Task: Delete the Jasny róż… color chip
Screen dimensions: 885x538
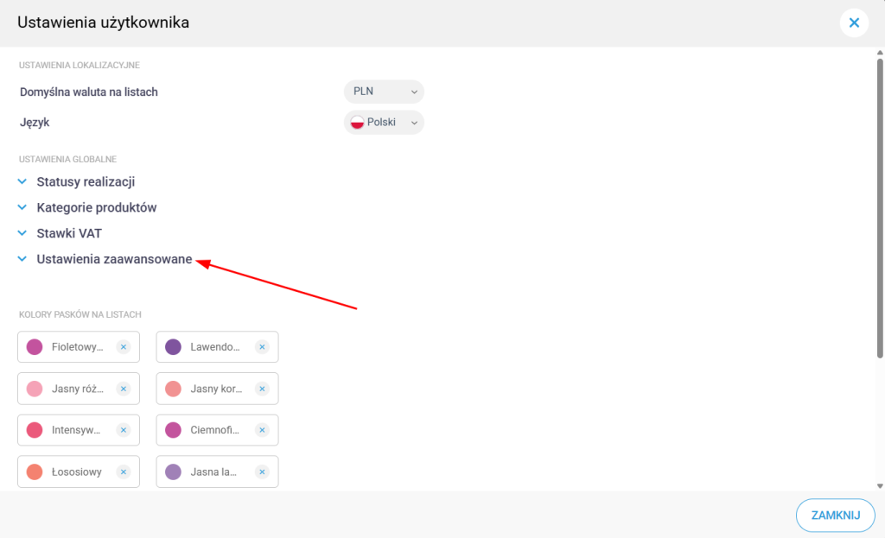Action: [123, 389]
